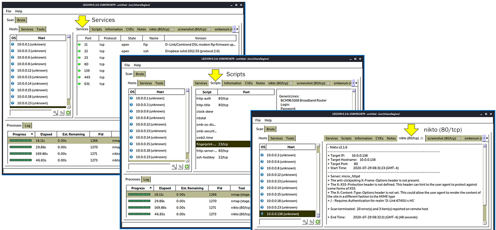This screenshot has width=496, height=230.
Task: Open the Scripts tab in the front window
Action: click(x=346, y=139)
